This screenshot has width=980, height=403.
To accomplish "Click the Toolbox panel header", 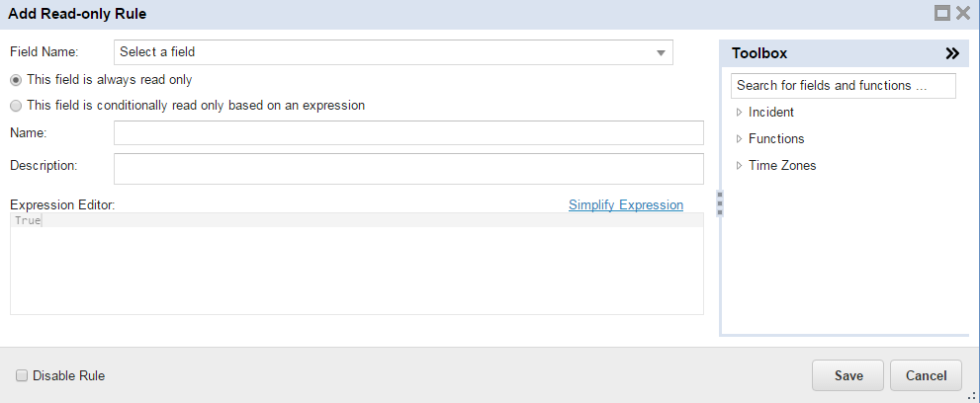I will [831, 53].
